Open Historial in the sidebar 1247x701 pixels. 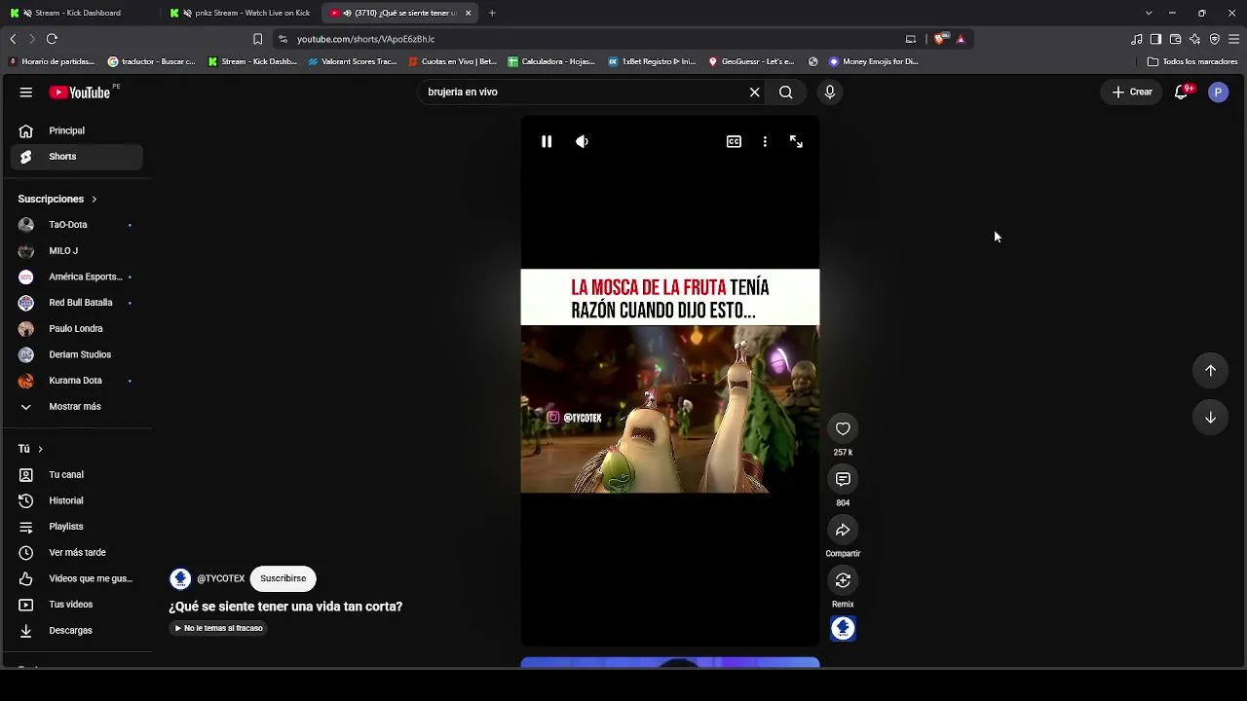pos(77,500)
